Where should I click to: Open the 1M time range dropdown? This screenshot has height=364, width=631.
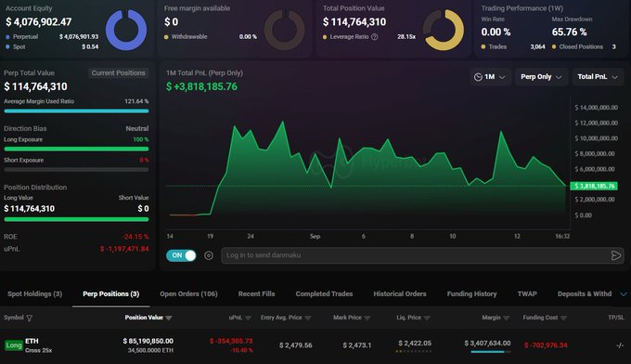pyautogui.click(x=490, y=77)
